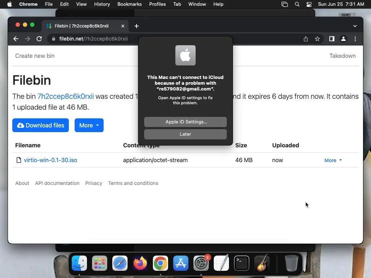Open System Preferences in the dock
This screenshot has width=371, height=278.
pos(201,263)
